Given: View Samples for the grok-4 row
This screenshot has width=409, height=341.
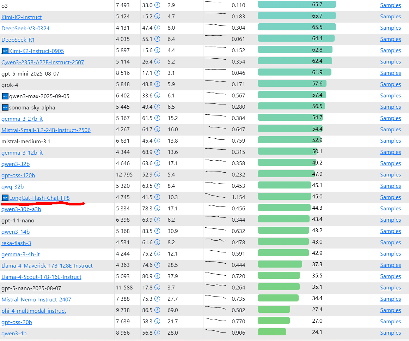Looking at the screenshot, I should click(x=390, y=84).
